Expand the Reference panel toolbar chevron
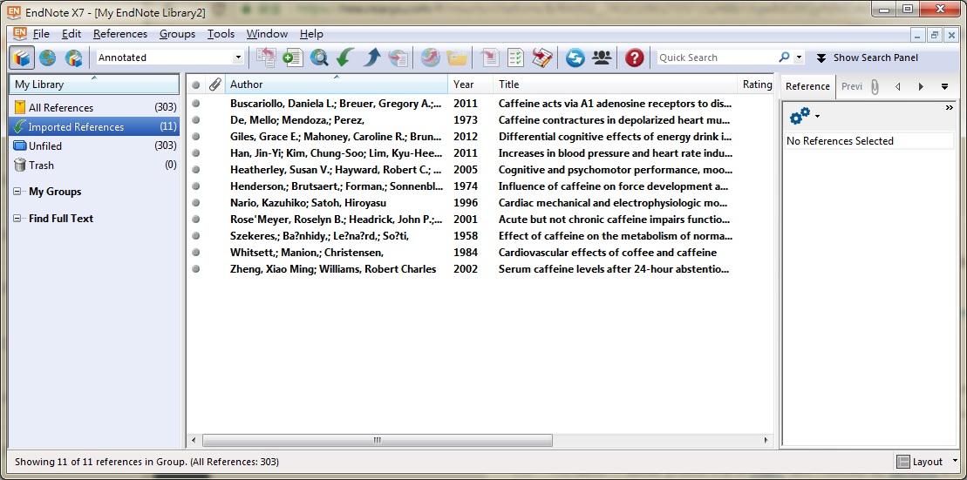The width and height of the screenshot is (967, 480). tap(949, 108)
